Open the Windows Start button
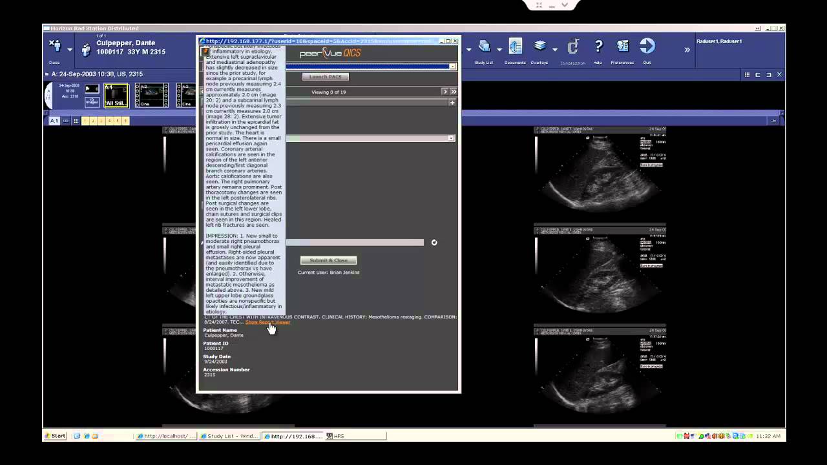The width and height of the screenshot is (827, 465). [x=55, y=436]
